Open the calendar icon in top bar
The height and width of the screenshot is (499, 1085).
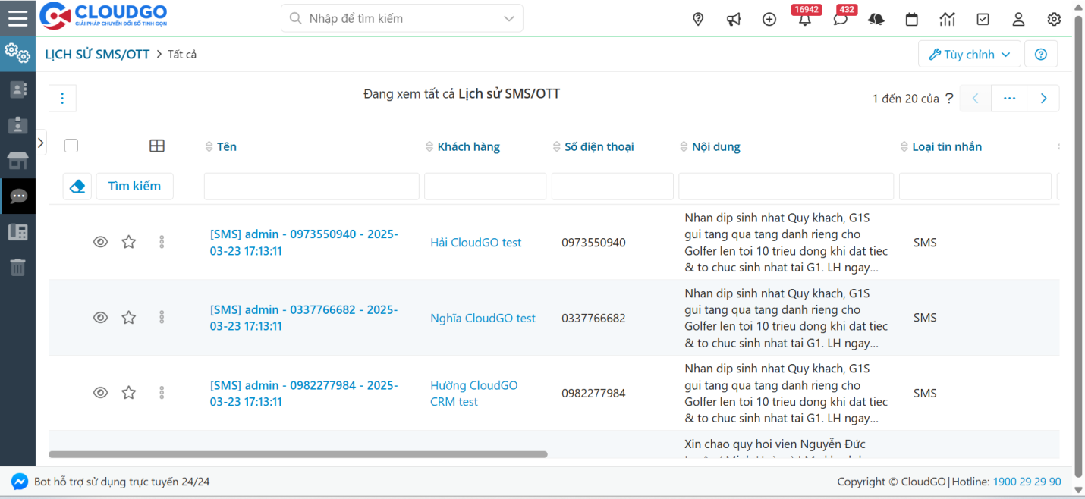911,19
